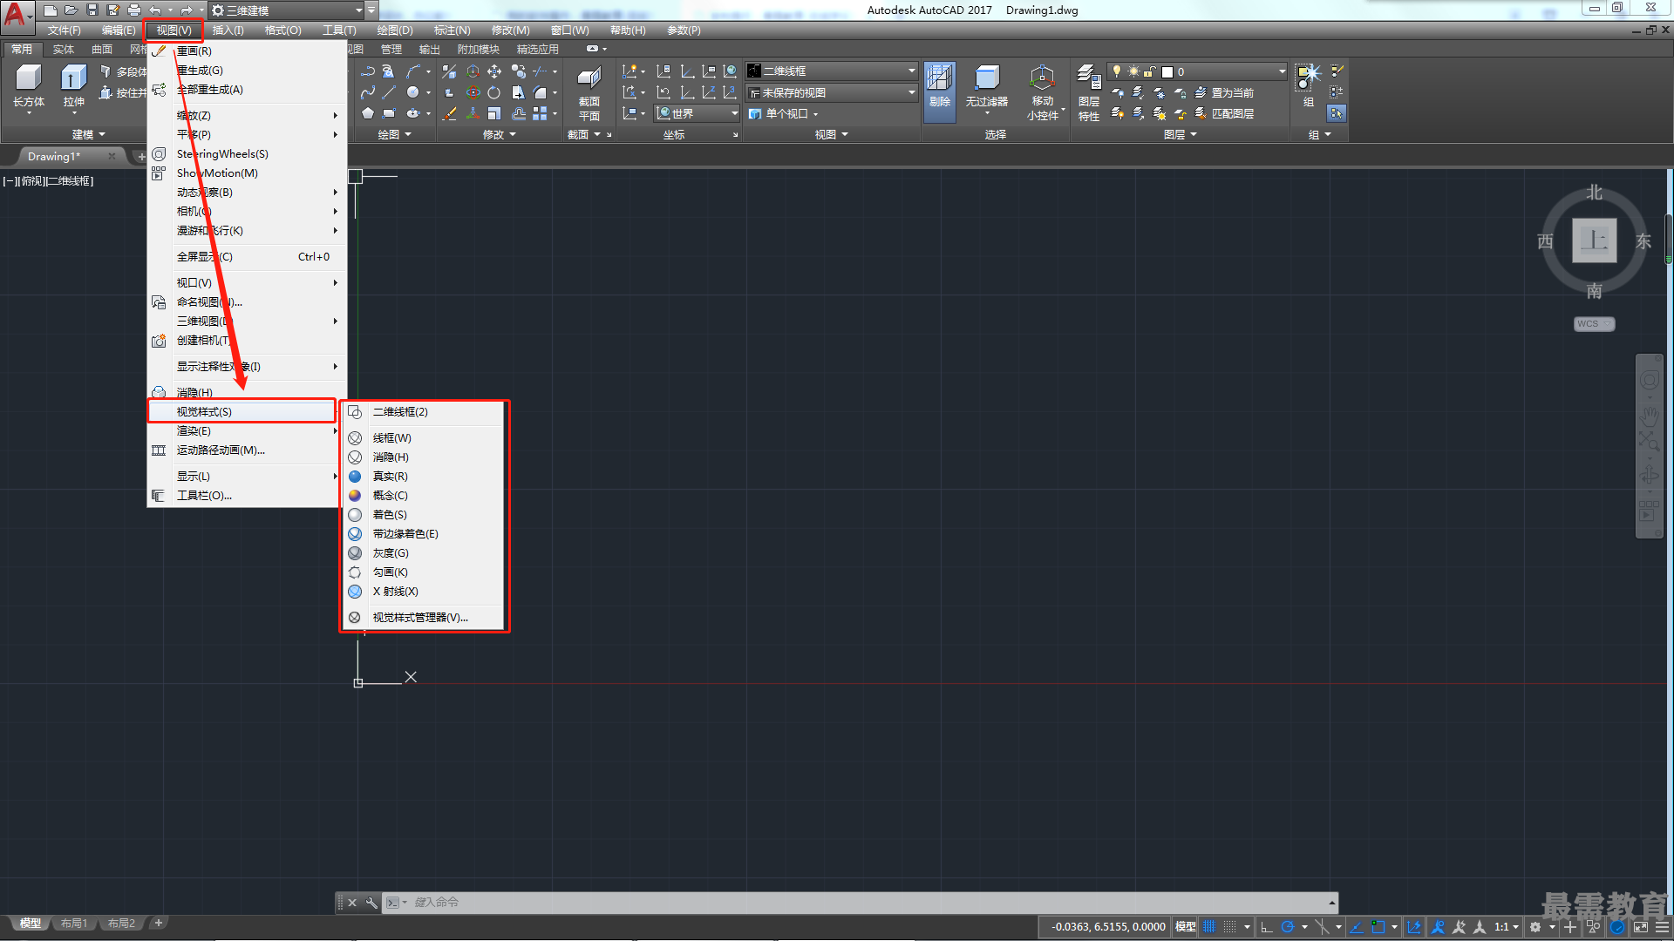1674x941 pixels.
Task: Select X-Ray (X 射线) visual style
Action: coord(422,592)
